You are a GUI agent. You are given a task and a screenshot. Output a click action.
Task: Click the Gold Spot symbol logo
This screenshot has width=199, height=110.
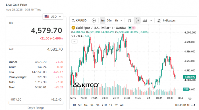pos(73,28)
